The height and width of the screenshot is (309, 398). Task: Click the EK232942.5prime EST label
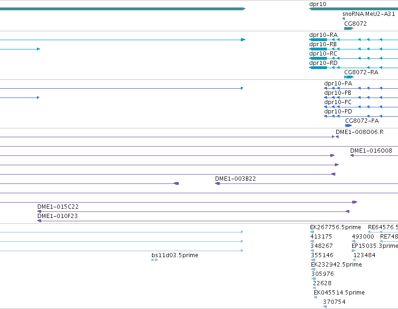pos(336,265)
